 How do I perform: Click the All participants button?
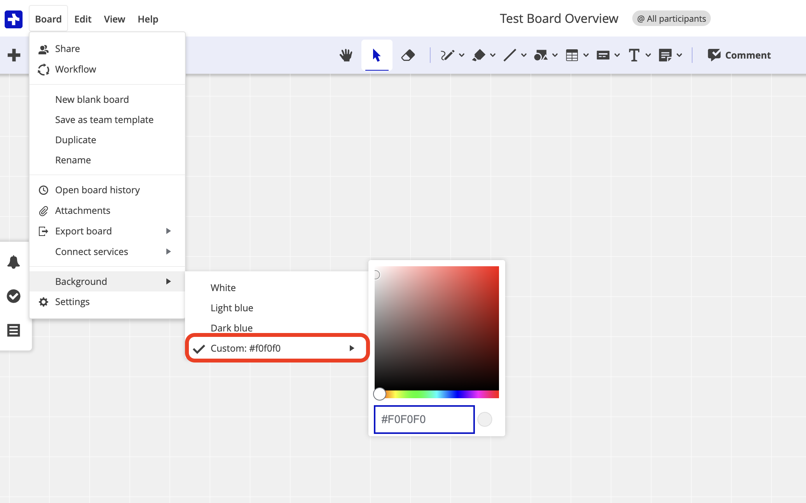click(671, 19)
